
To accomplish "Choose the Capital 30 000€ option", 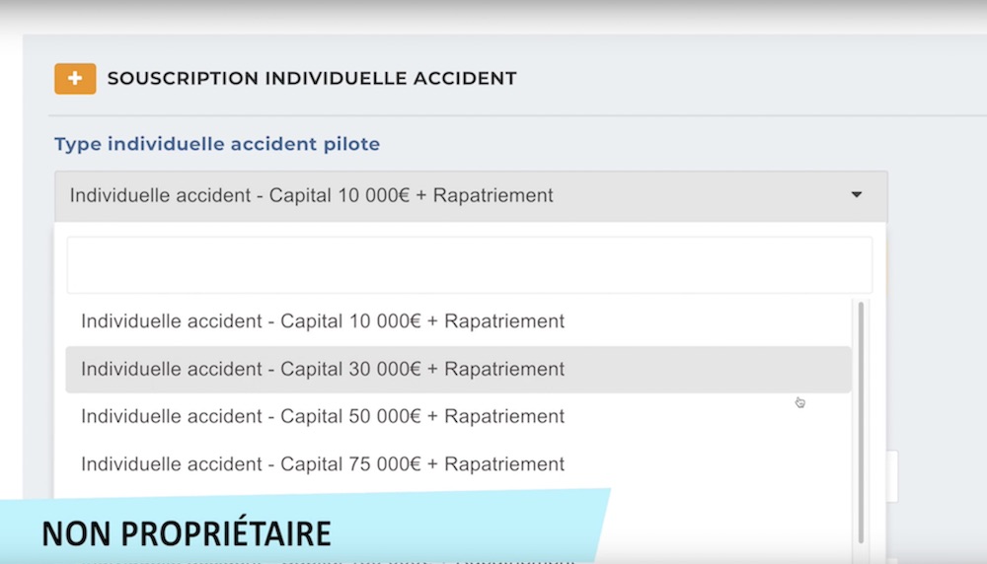I will point(323,370).
